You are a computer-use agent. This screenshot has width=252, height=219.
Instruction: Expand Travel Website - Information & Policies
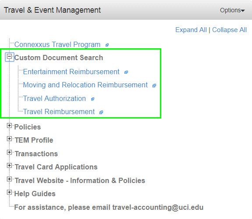pyautogui.click(x=9, y=179)
